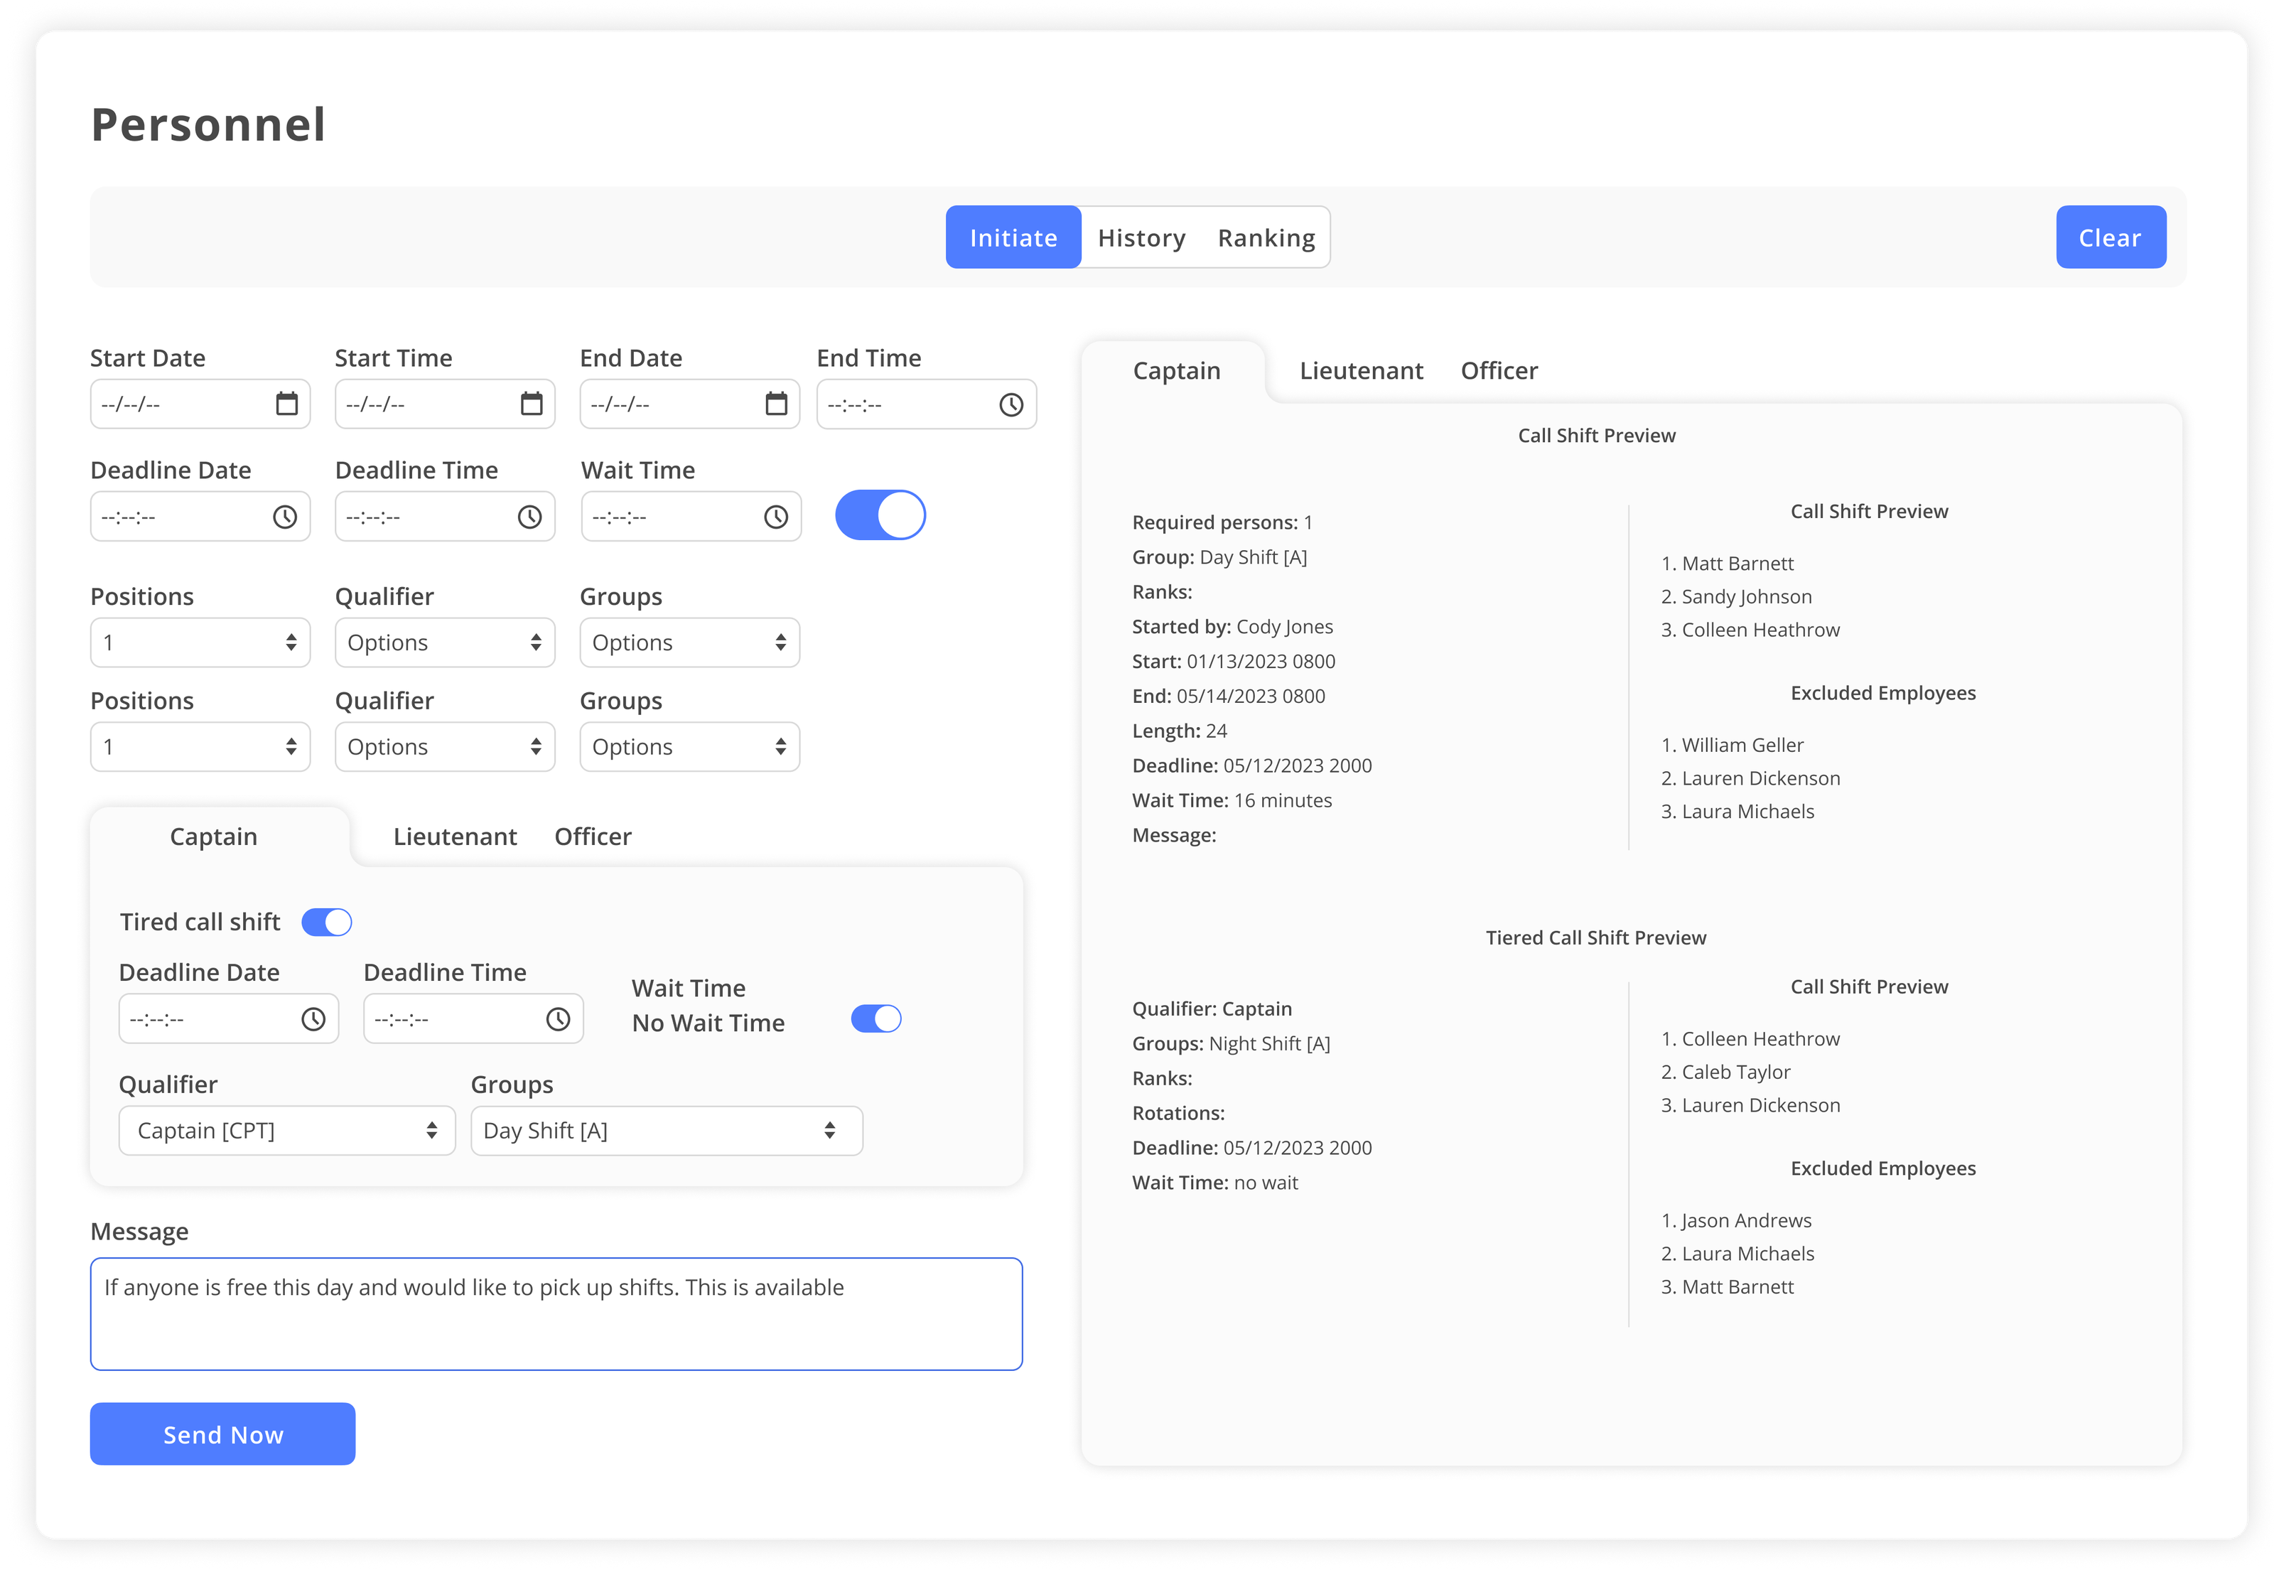
Task: Open the first row Qualifier Options dropdown
Action: pos(445,642)
